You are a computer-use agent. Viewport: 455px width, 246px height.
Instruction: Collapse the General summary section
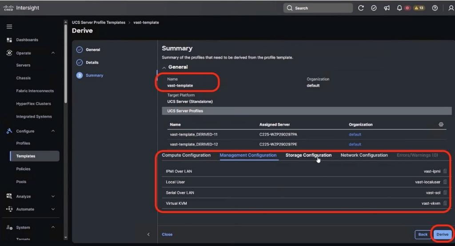[164, 67]
